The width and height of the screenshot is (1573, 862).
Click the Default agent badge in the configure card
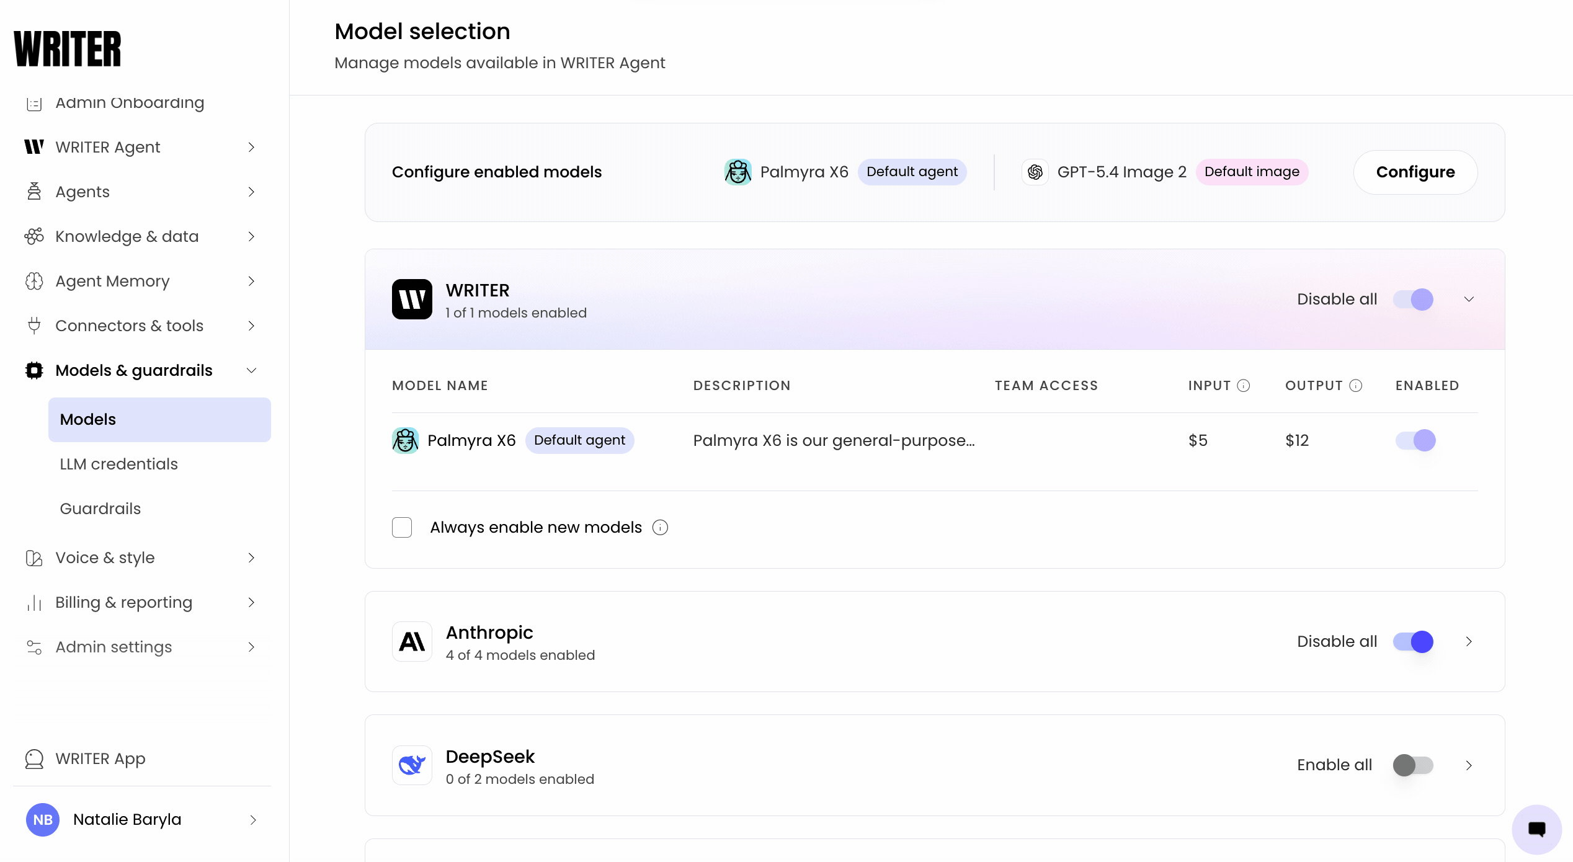click(912, 172)
